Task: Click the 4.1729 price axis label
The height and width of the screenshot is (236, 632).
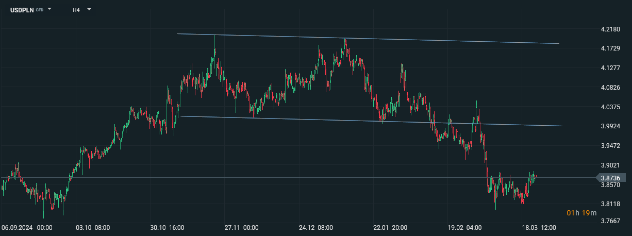Action: click(610, 48)
